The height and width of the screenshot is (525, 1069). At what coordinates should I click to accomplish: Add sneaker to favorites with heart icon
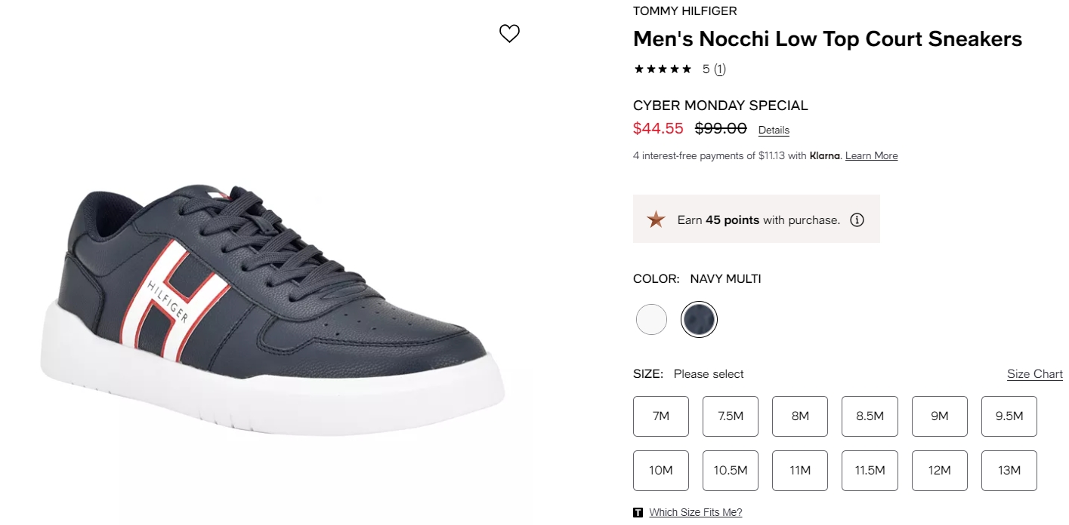tap(510, 33)
